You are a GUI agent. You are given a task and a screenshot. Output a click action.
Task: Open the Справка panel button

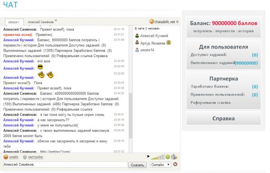coord(223,118)
